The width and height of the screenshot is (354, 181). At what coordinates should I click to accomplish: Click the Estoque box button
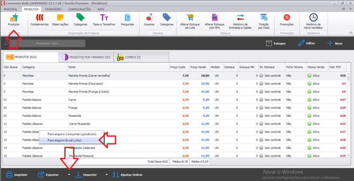point(276,43)
